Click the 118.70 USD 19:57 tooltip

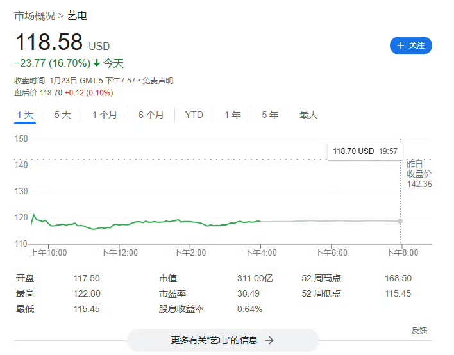365,151
